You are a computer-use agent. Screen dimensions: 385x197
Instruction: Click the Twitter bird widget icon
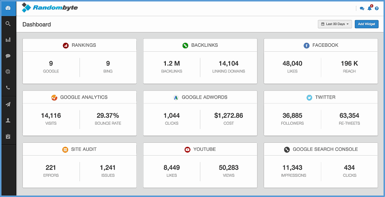309,98
